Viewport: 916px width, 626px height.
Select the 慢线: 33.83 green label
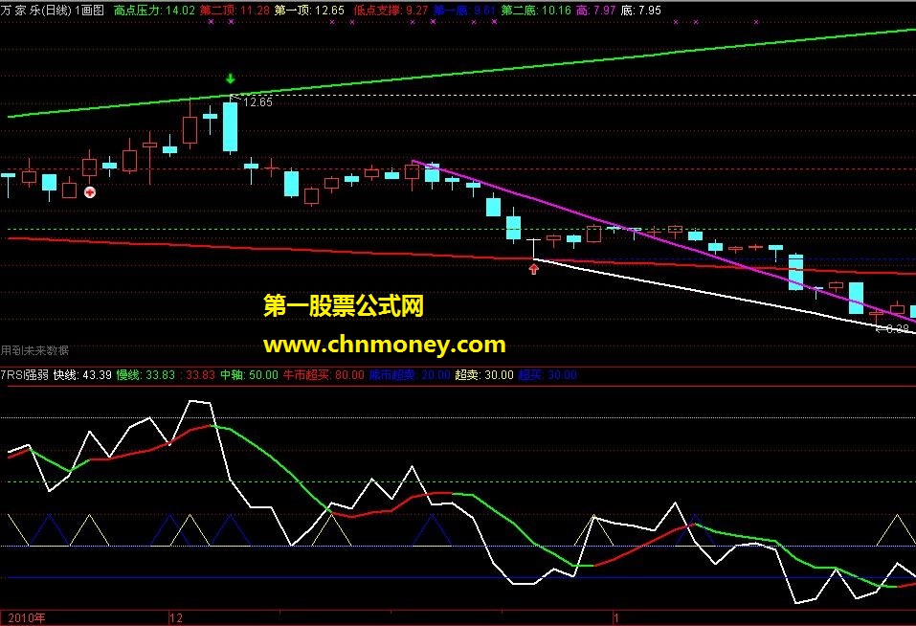click(x=145, y=375)
